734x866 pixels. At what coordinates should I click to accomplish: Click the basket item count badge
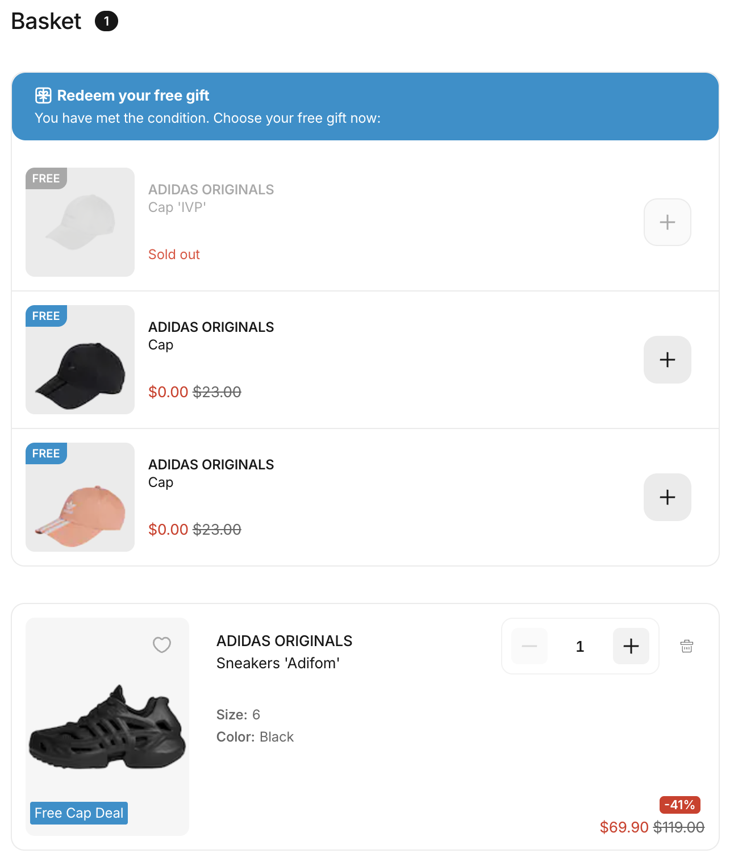coord(106,22)
